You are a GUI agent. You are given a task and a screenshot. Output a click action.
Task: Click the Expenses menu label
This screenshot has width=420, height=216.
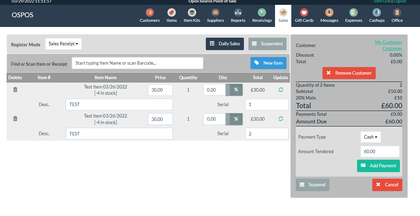tap(354, 20)
